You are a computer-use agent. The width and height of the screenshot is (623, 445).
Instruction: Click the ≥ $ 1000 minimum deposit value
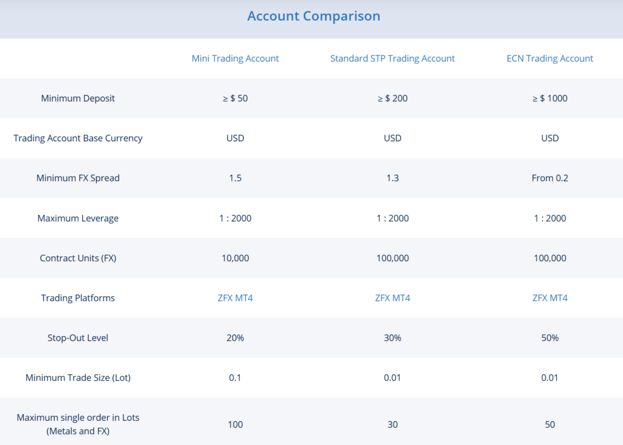549,98
